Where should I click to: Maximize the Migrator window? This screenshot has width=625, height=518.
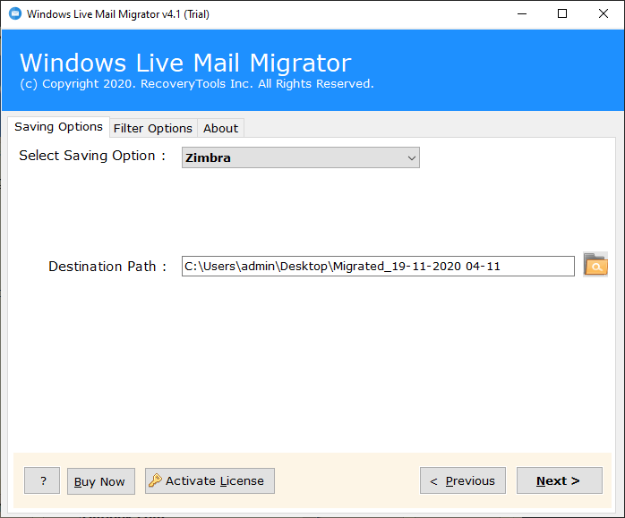(x=562, y=14)
